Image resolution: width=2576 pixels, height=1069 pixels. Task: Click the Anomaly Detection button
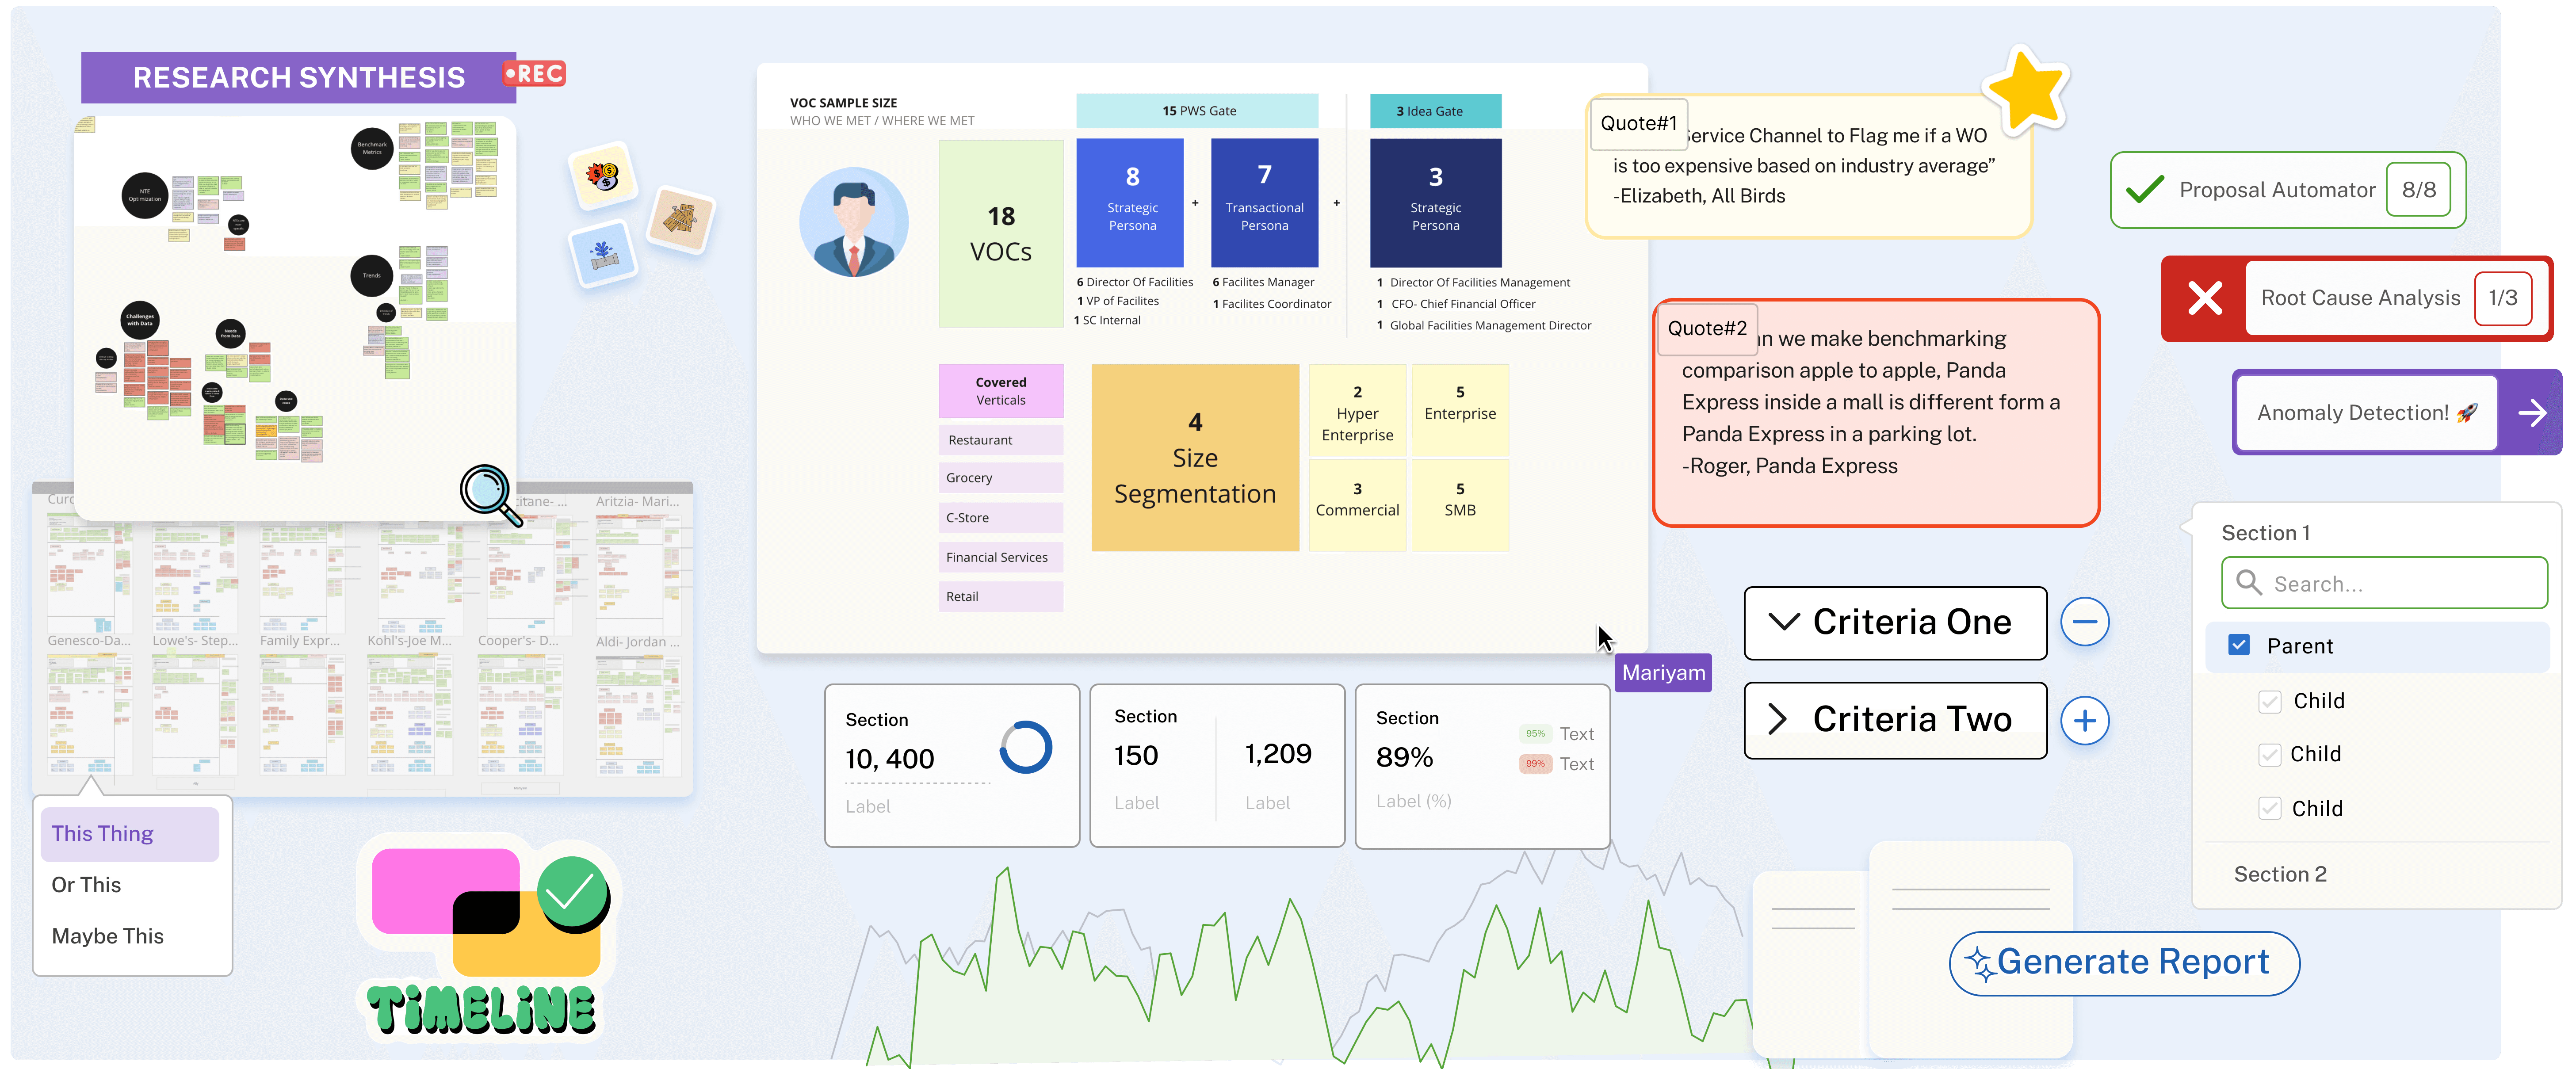pos(2396,413)
